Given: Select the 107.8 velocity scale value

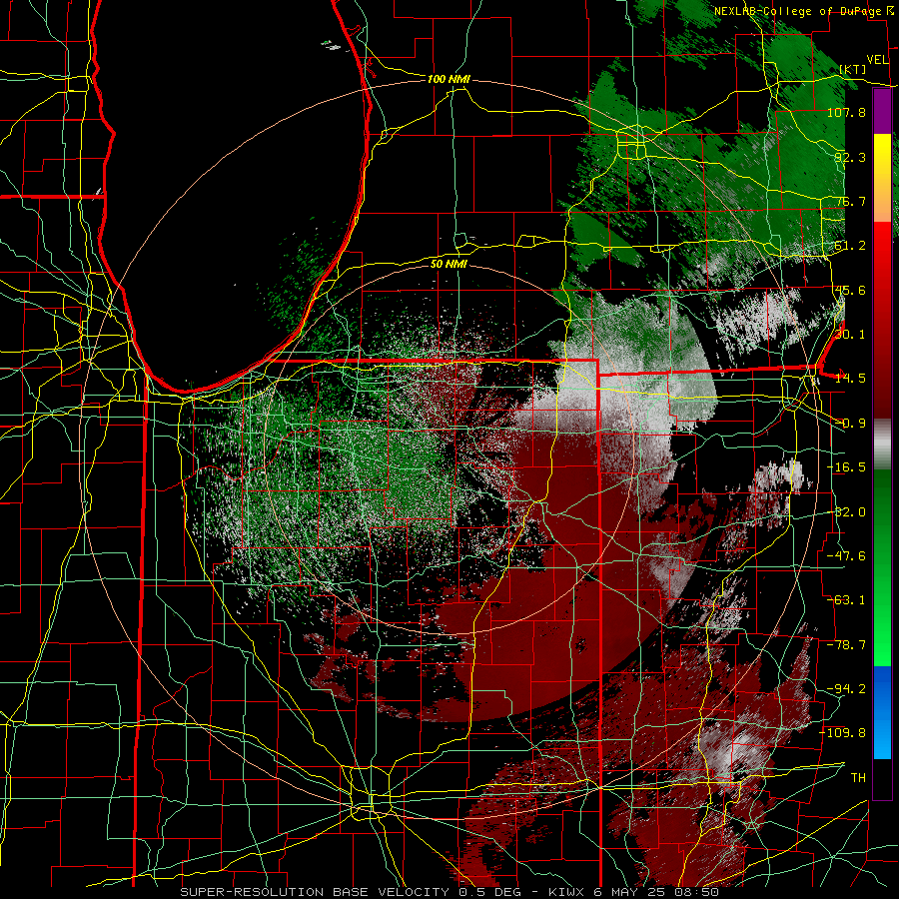Looking at the screenshot, I should (846, 112).
